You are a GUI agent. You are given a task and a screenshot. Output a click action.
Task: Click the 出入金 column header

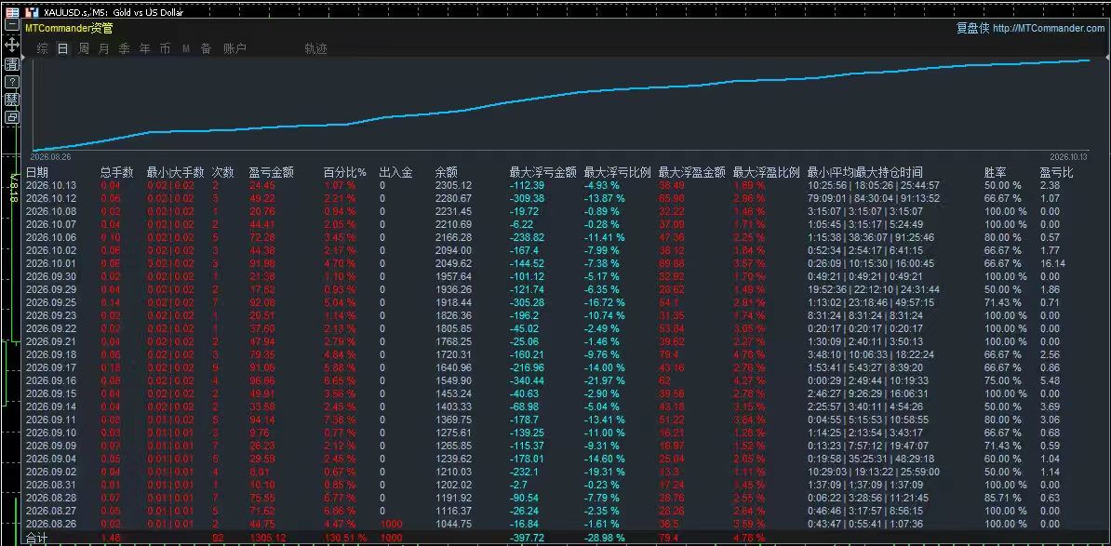coord(396,172)
